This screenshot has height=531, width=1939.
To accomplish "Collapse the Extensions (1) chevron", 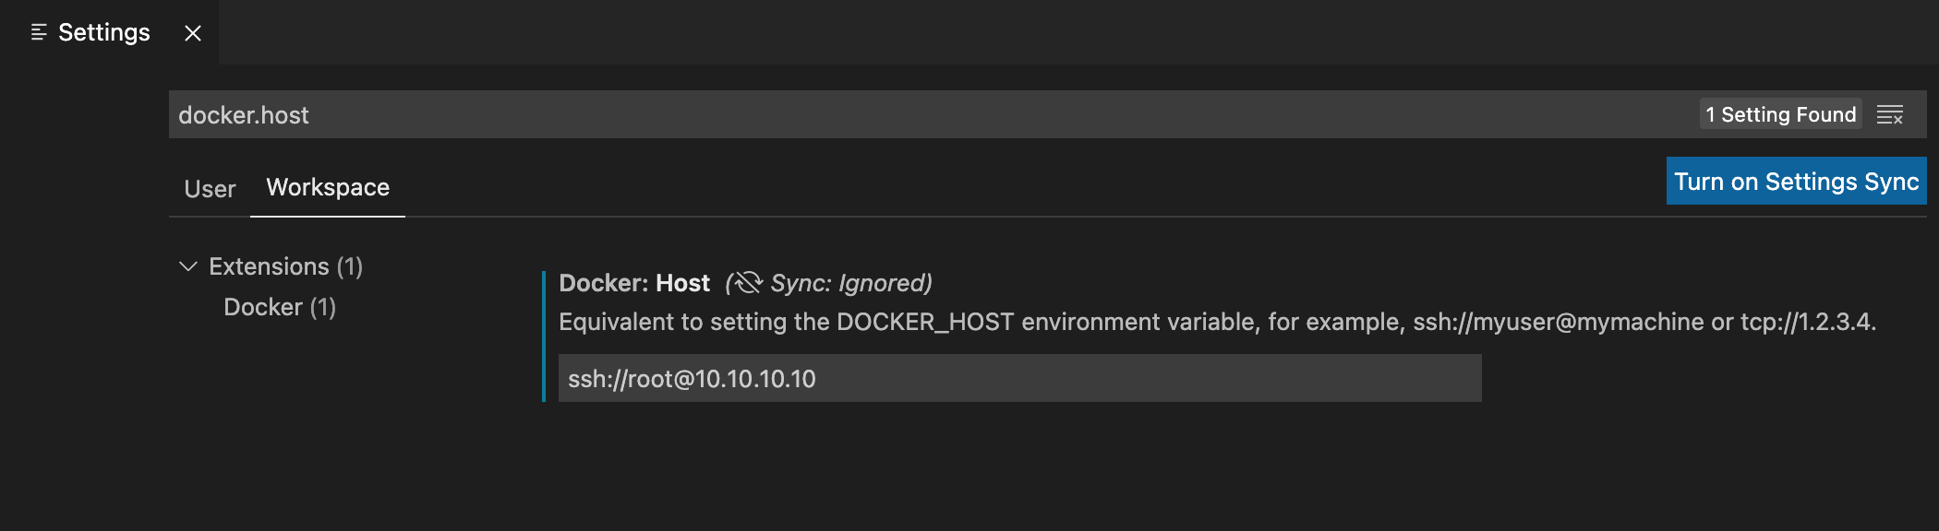I will [188, 266].
